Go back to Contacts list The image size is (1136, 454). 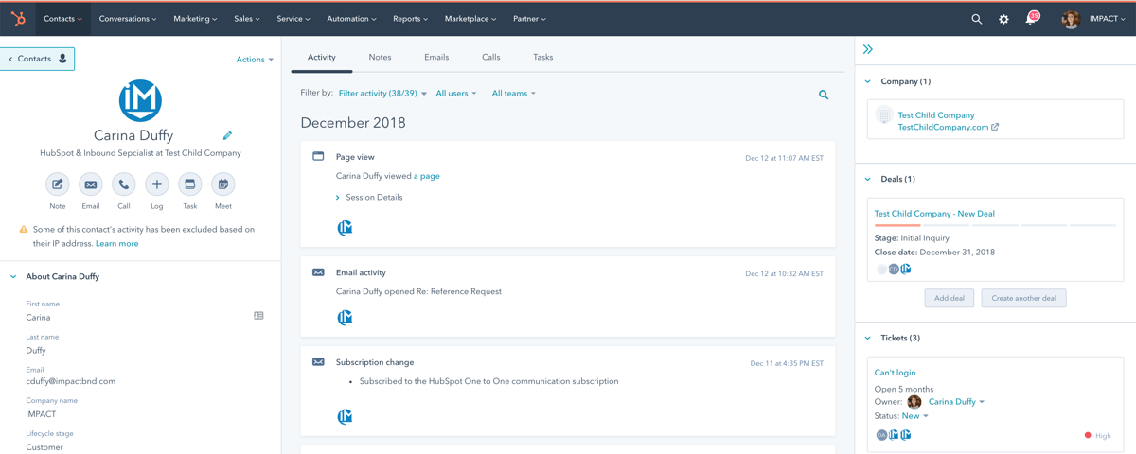coord(38,59)
